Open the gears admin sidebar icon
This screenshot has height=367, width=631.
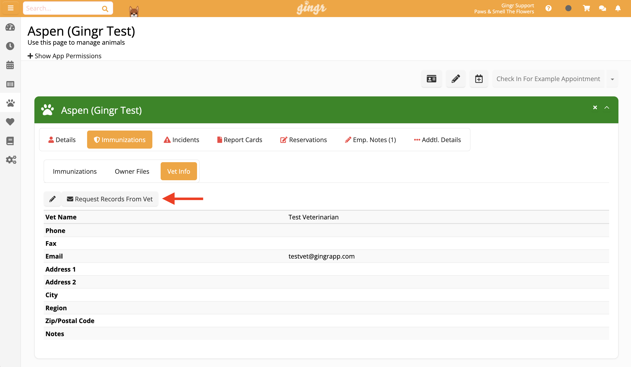(x=11, y=160)
